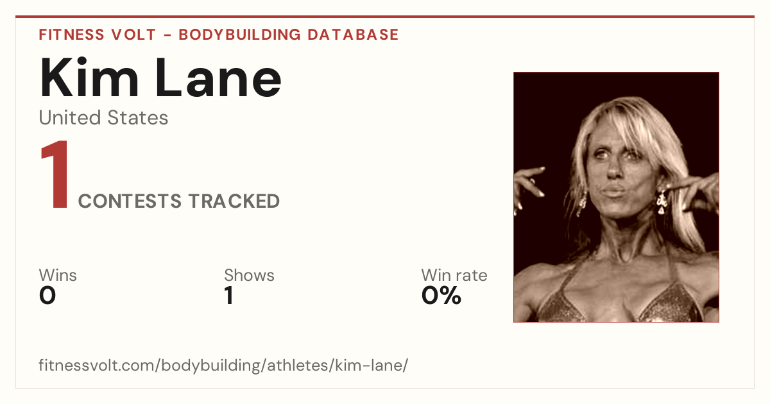Viewport: 770px width, 404px height.
Task: Click the red line atop the card
Action: [x=385, y=17]
